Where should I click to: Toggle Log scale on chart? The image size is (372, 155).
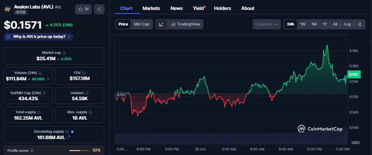(347, 24)
